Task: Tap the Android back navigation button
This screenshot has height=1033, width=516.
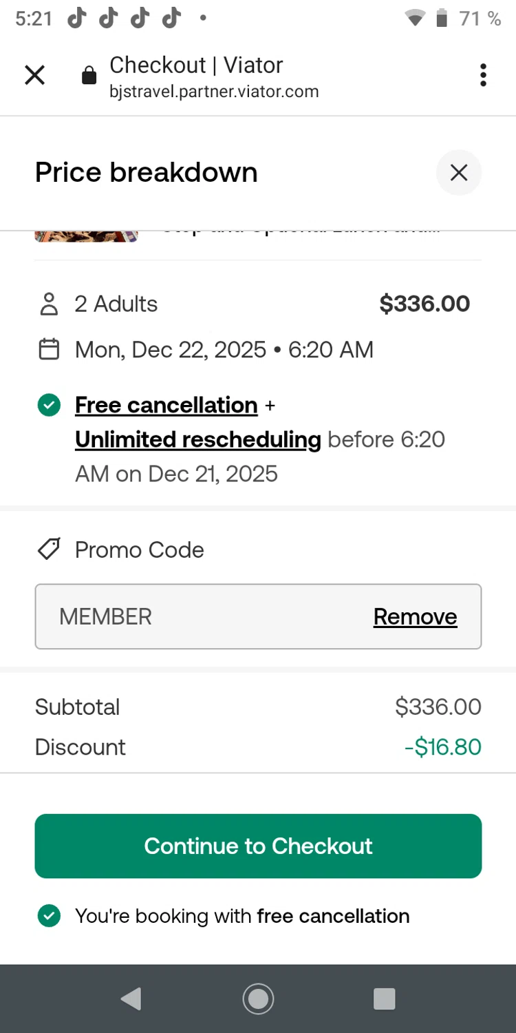Action: tap(131, 999)
